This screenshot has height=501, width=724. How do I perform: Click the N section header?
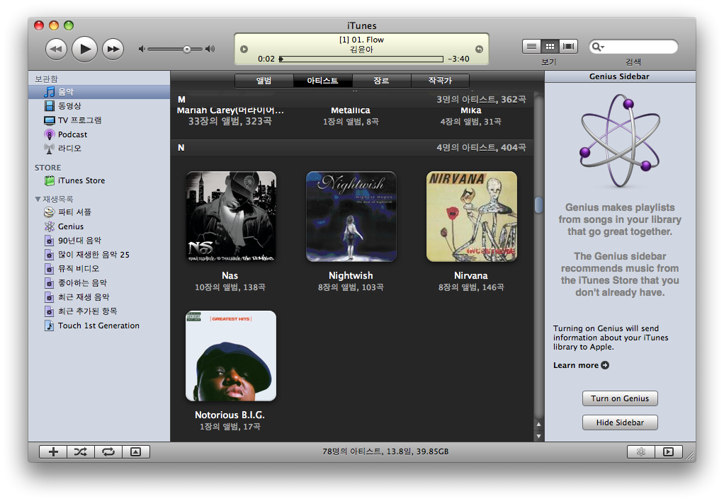(352, 148)
